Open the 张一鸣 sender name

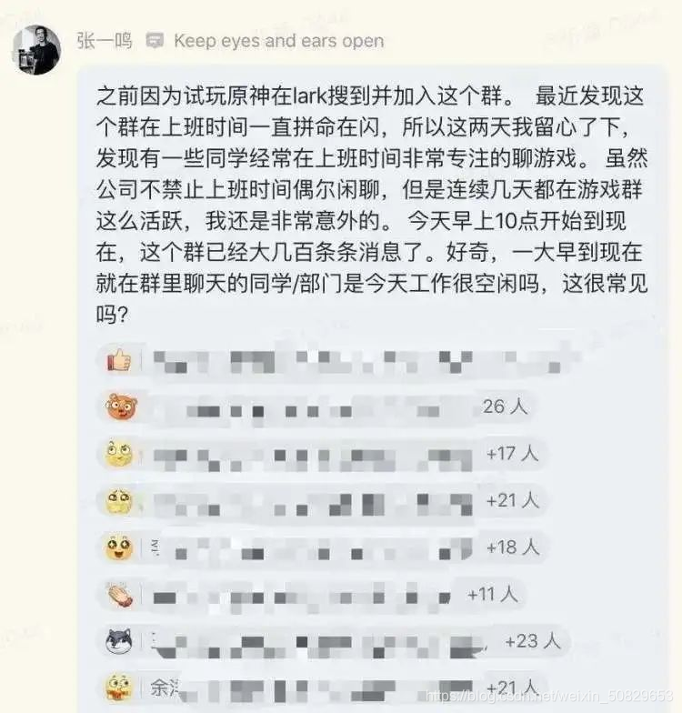coord(105,41)
